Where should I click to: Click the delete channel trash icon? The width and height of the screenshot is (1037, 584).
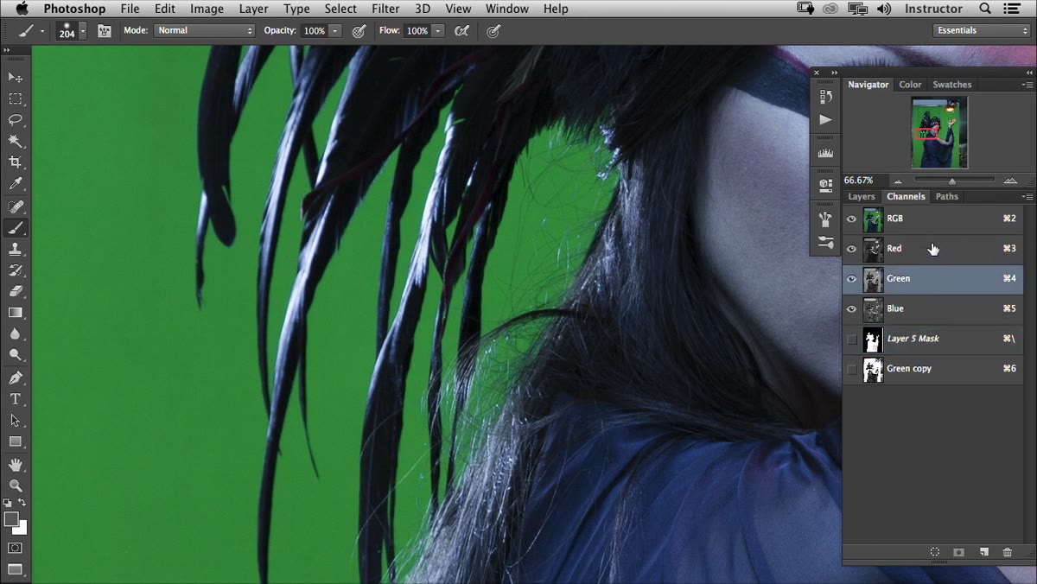coord(1007,552)
